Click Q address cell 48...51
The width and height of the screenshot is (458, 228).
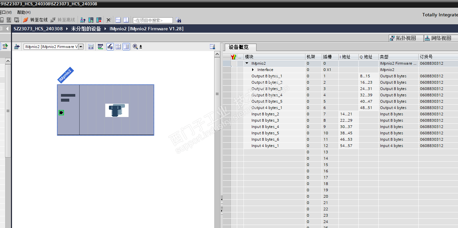coord(368,108)
